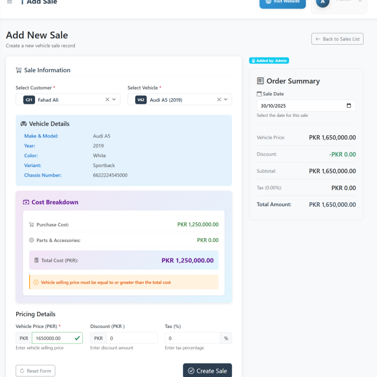Click the Cost Breakdown wallet icon
This screenshot has height=377, width=377.
pos(26,203)
